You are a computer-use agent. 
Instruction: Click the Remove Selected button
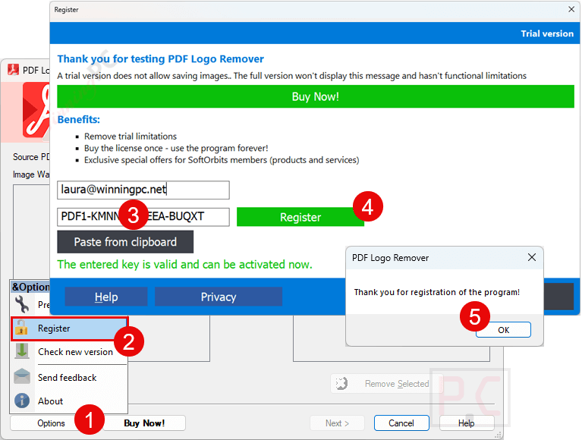click(x=387, y=384)
